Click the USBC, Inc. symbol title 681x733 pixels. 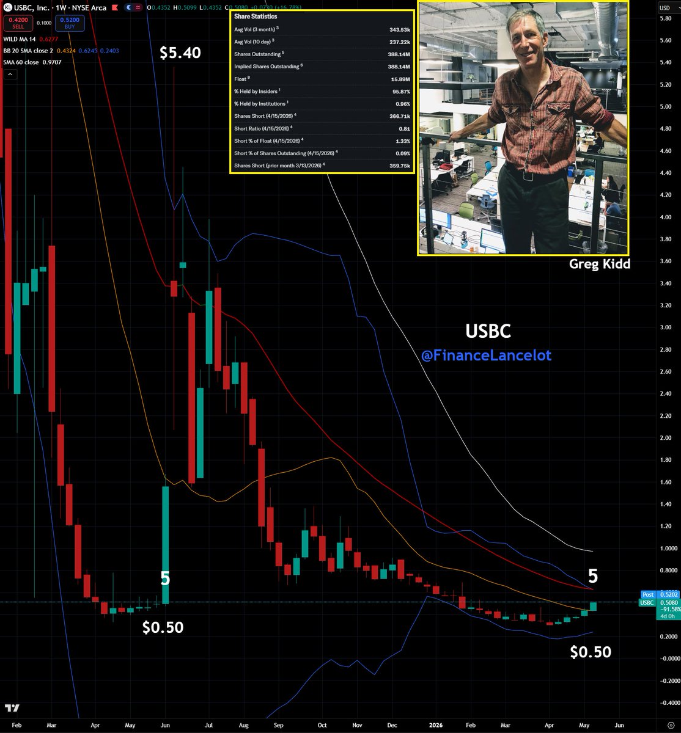32,7
